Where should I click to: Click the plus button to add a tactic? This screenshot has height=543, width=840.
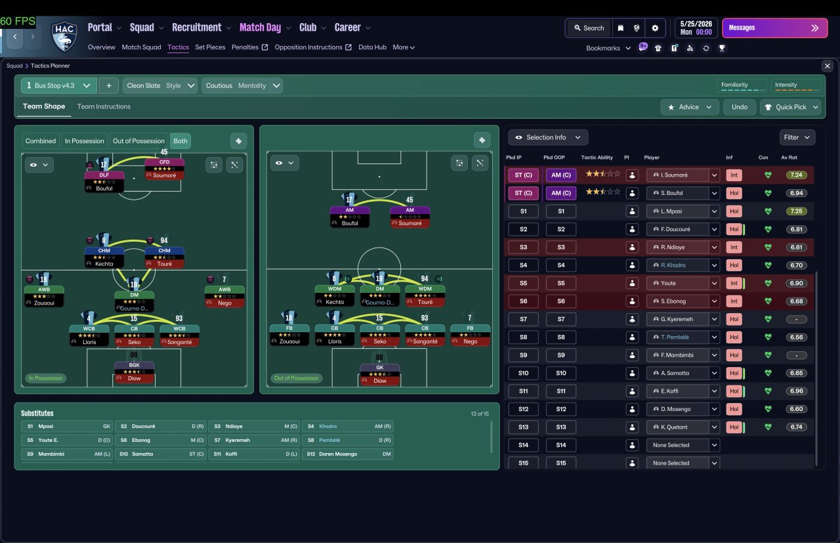(109, 85)
